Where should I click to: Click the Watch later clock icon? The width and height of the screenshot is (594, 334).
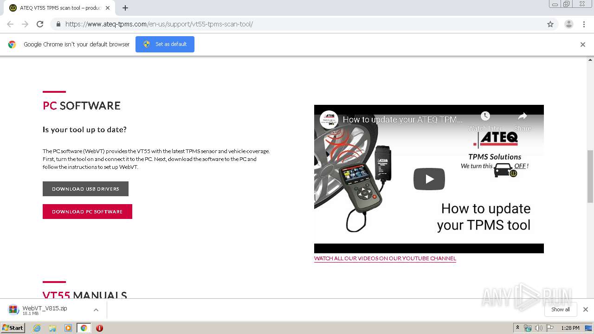[x=485, y=116]
